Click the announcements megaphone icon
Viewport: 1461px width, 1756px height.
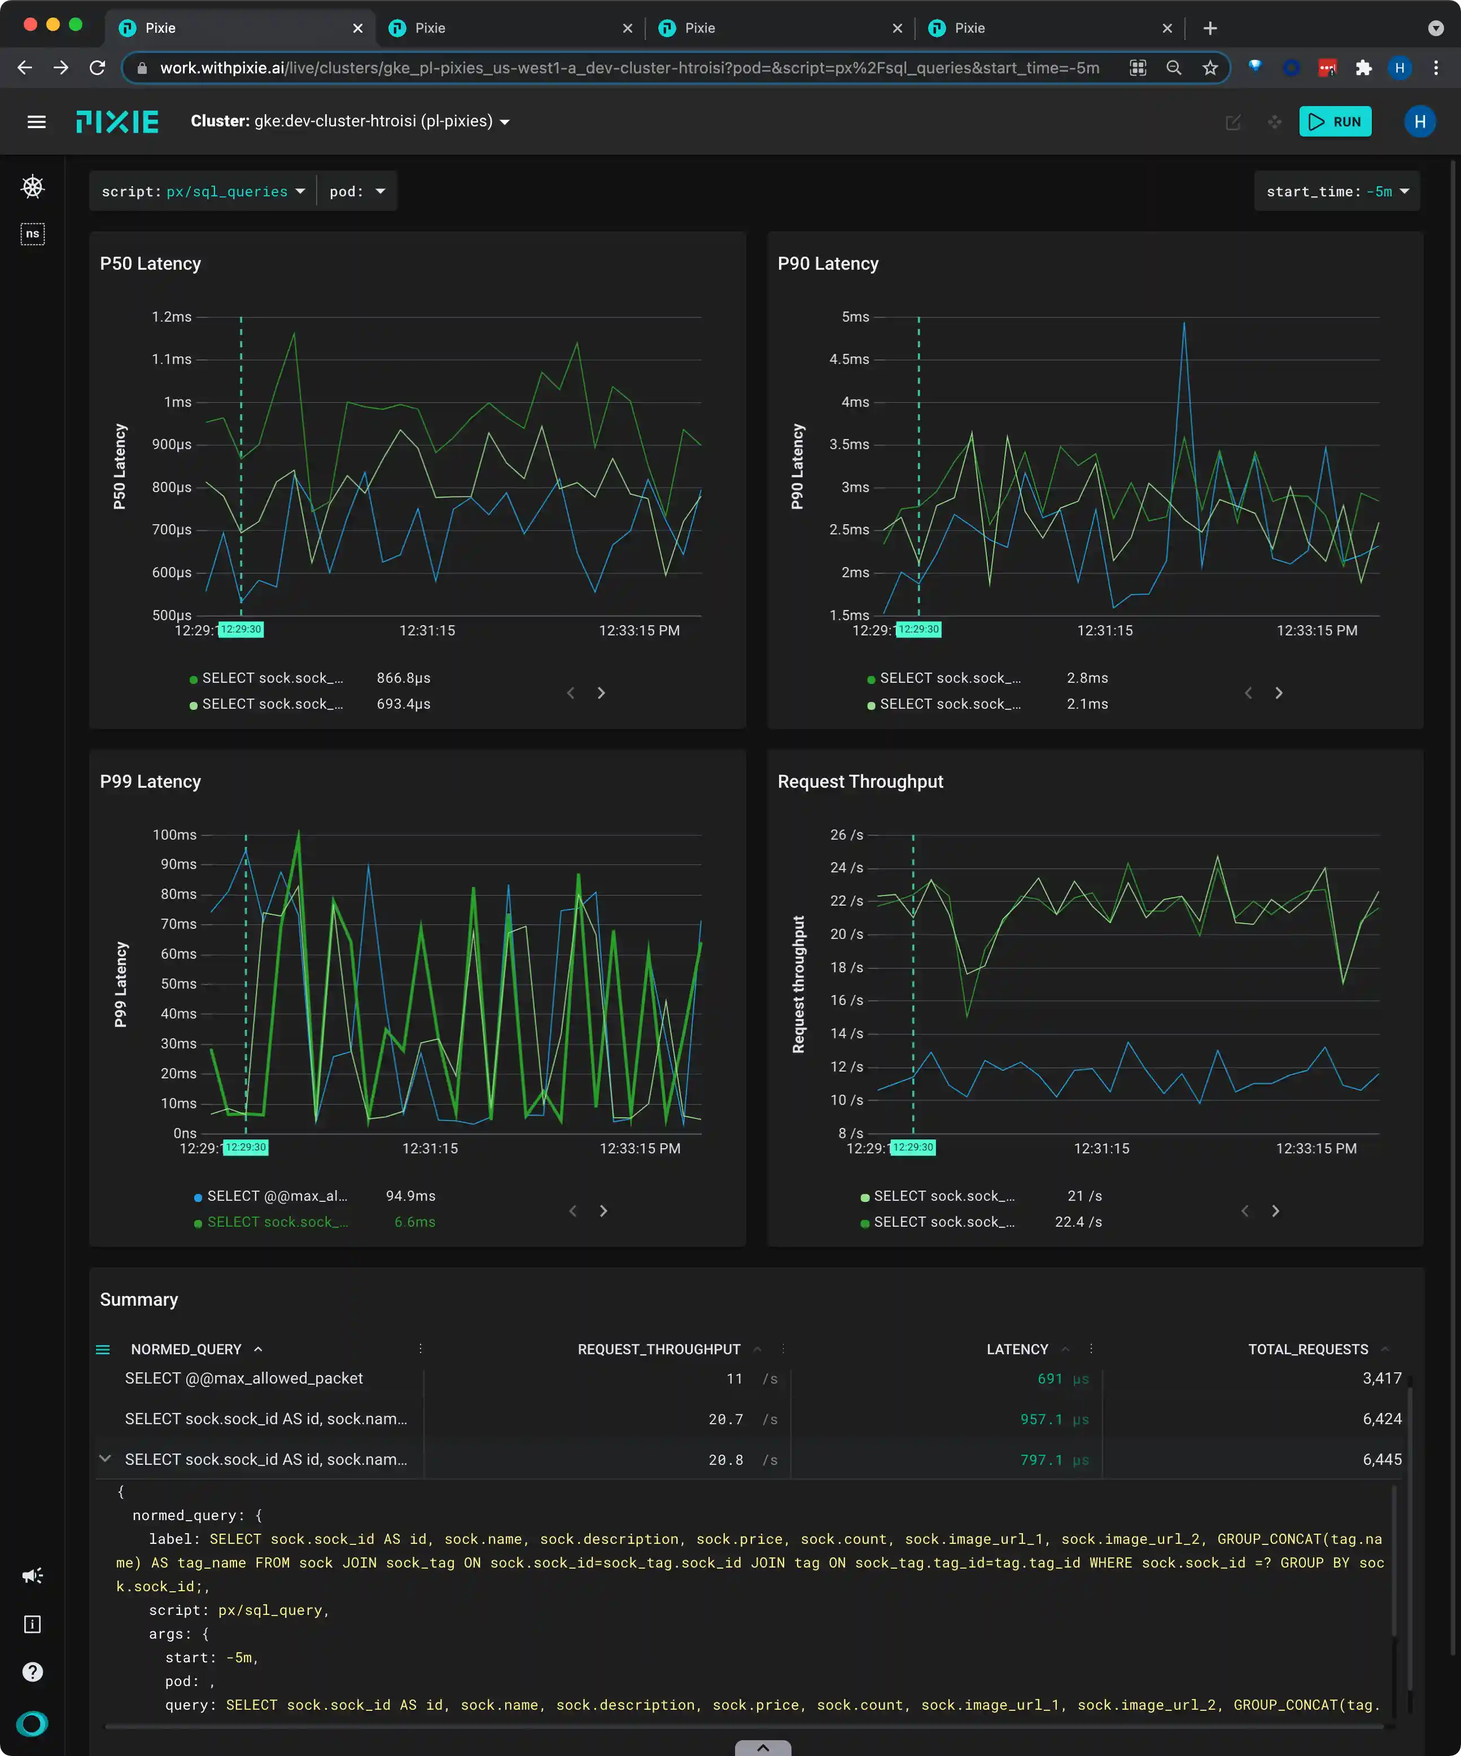tap(33, 1576)
